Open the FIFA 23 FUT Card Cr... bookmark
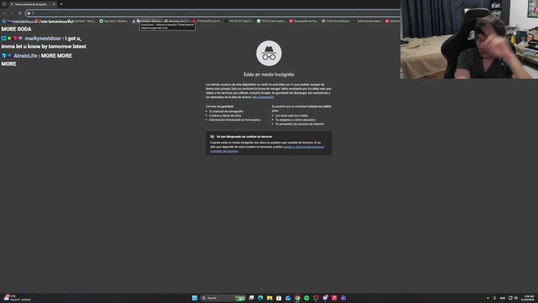The image size is (538, 303). tap(239, 21)
